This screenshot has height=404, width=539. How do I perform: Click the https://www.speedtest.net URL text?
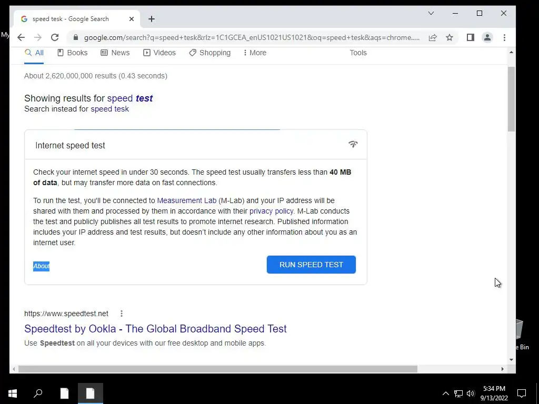66,314
